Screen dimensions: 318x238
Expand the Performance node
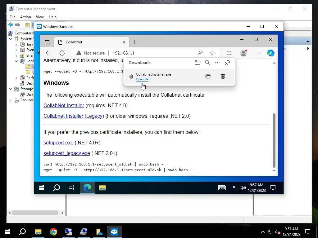click(16, 78)
